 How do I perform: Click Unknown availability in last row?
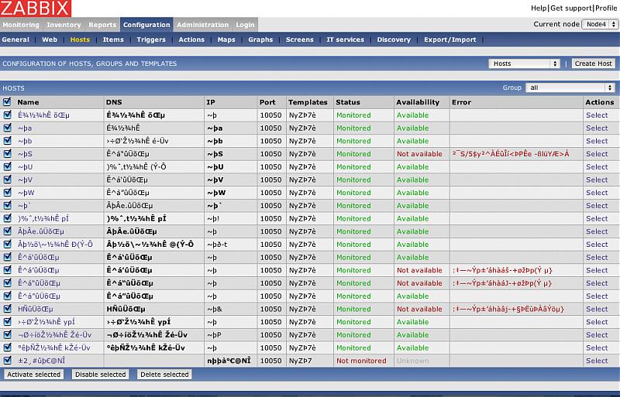pyautogui.click(x=412, y=361)
